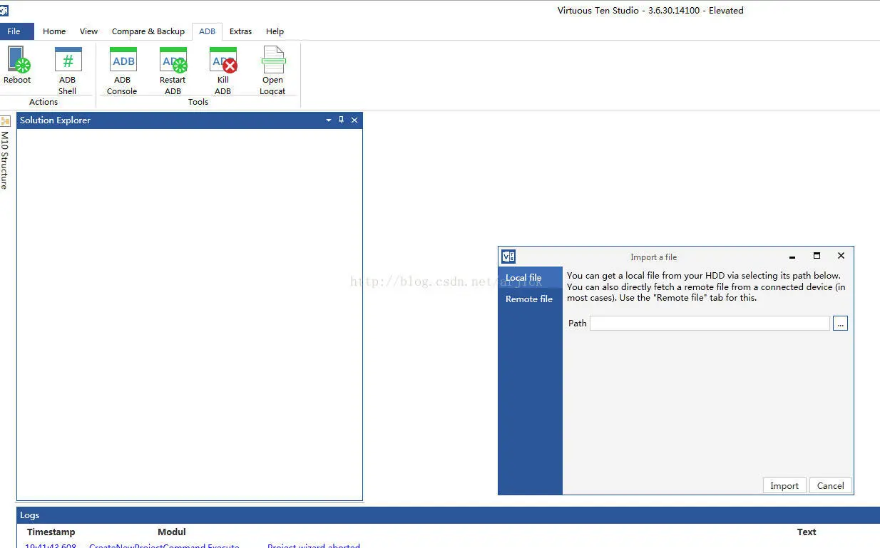The height and width of the screenshot is (548, 880).
Task: Cancel the Import a file dialog
Action: click(x=831, y=485)
